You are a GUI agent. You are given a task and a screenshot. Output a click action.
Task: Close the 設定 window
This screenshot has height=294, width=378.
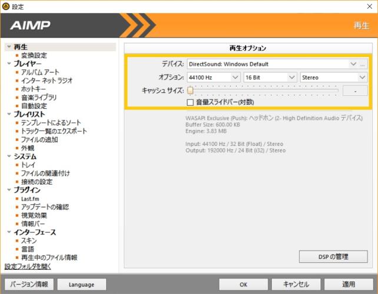(x=369, y=6)
